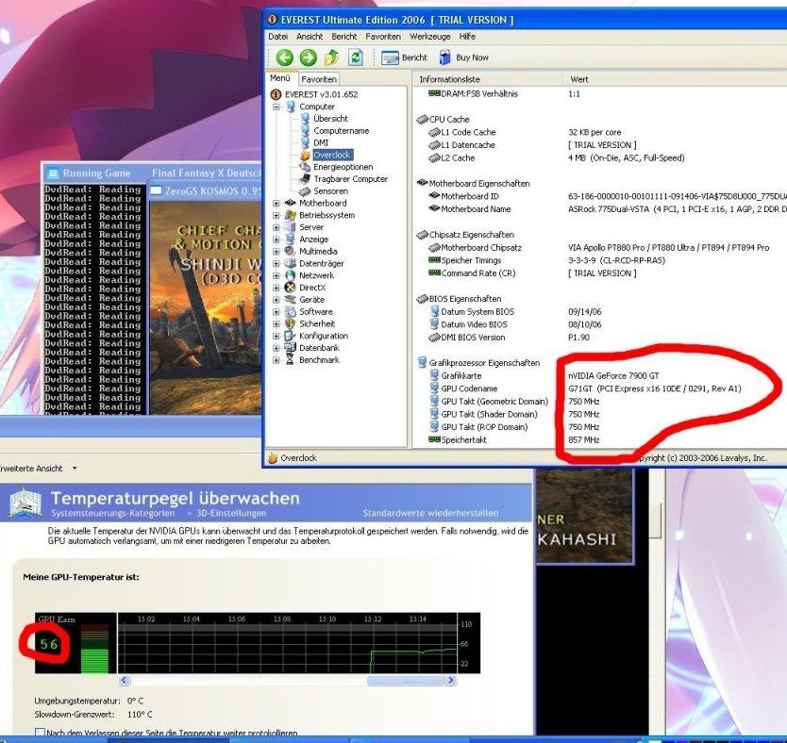Screen dimensions: 787x743
Task: Select DMI in the tree
Action: click(x=321, y=143)
